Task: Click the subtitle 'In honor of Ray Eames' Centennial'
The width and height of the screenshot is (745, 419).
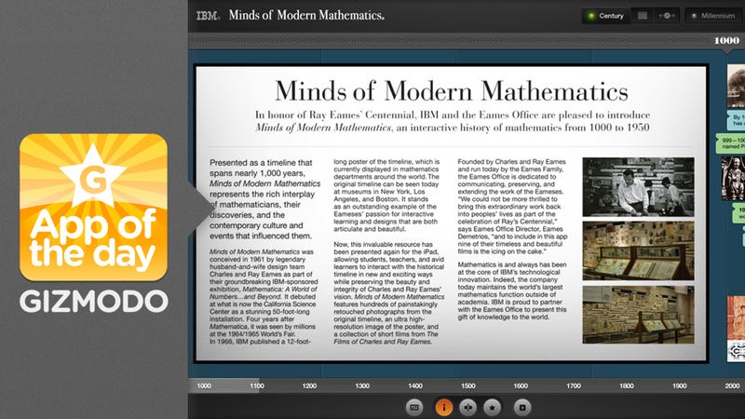Action: pos(453,121)
